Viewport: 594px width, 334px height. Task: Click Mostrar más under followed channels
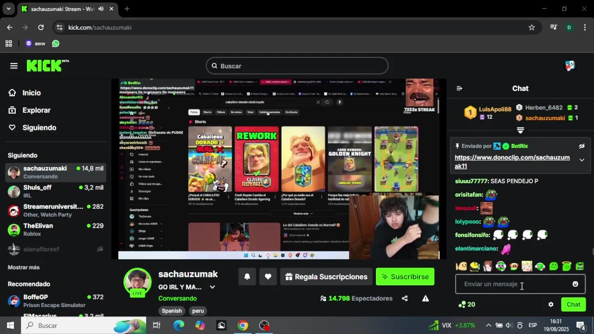[24, 268]
